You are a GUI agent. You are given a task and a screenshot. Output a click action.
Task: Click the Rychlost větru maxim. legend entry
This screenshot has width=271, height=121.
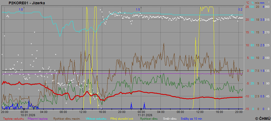67,118
